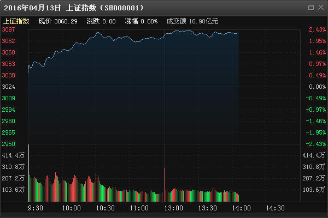Click the 3097 top price label
Screen dimensions: 328x218
pyautogui.click(x=8, y=29)
